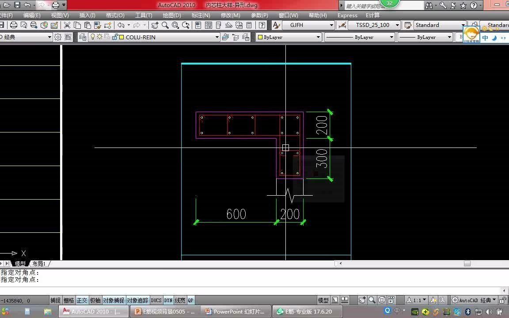This screenshot has width=509, height=318.
Task: Open the TSSD_25_100 dimension style dropdown
Action: click(397, 25)
